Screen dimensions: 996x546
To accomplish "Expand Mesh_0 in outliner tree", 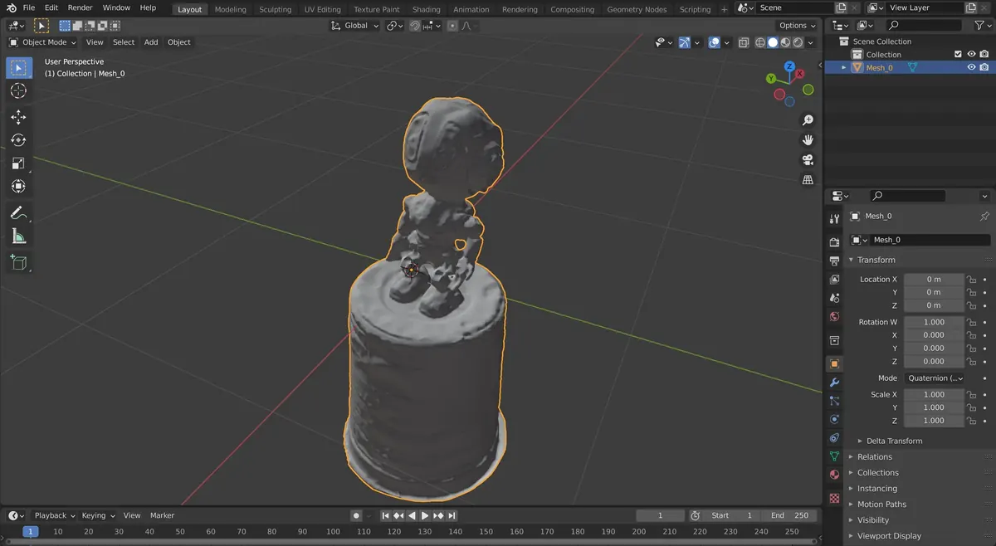I will click(844, 68).
